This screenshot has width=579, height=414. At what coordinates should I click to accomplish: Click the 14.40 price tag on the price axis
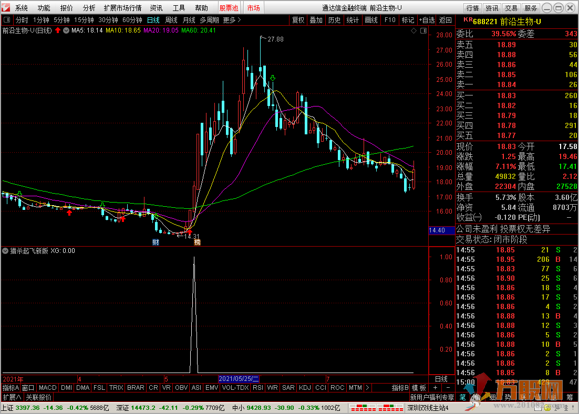click(x=442, y=230)
